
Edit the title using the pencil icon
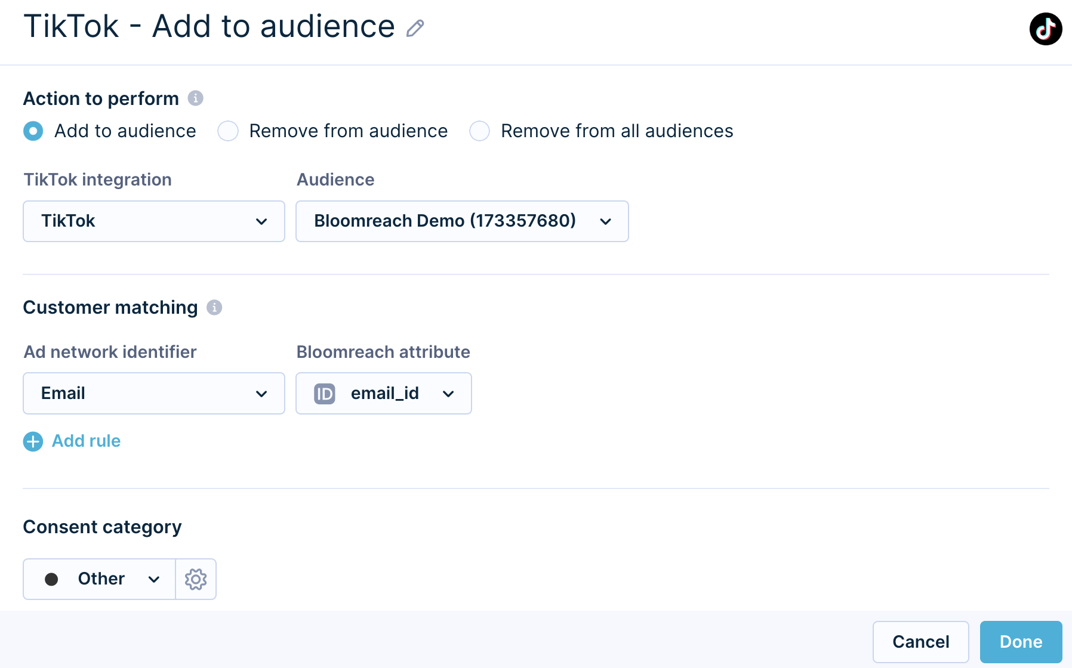[415, 28]
